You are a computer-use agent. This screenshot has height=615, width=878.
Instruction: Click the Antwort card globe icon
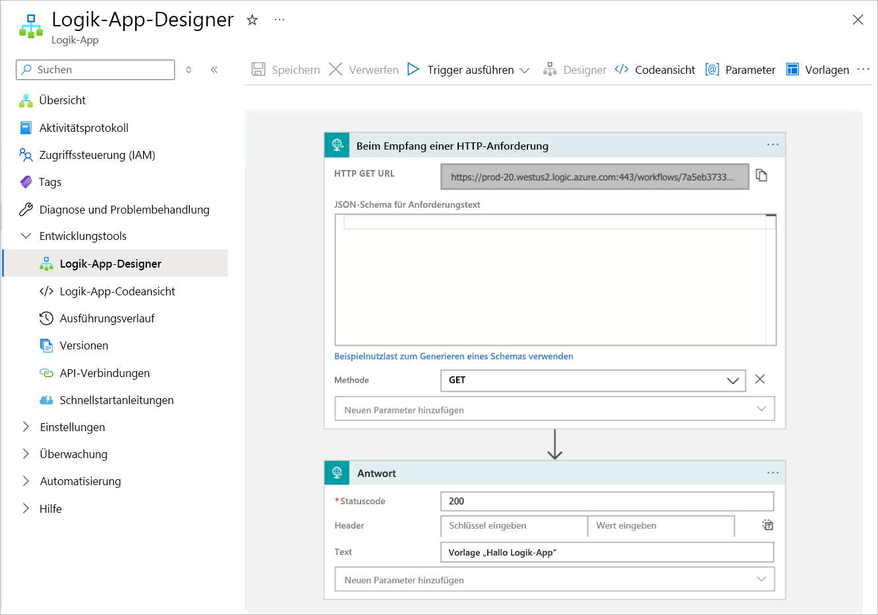[337, 473]
